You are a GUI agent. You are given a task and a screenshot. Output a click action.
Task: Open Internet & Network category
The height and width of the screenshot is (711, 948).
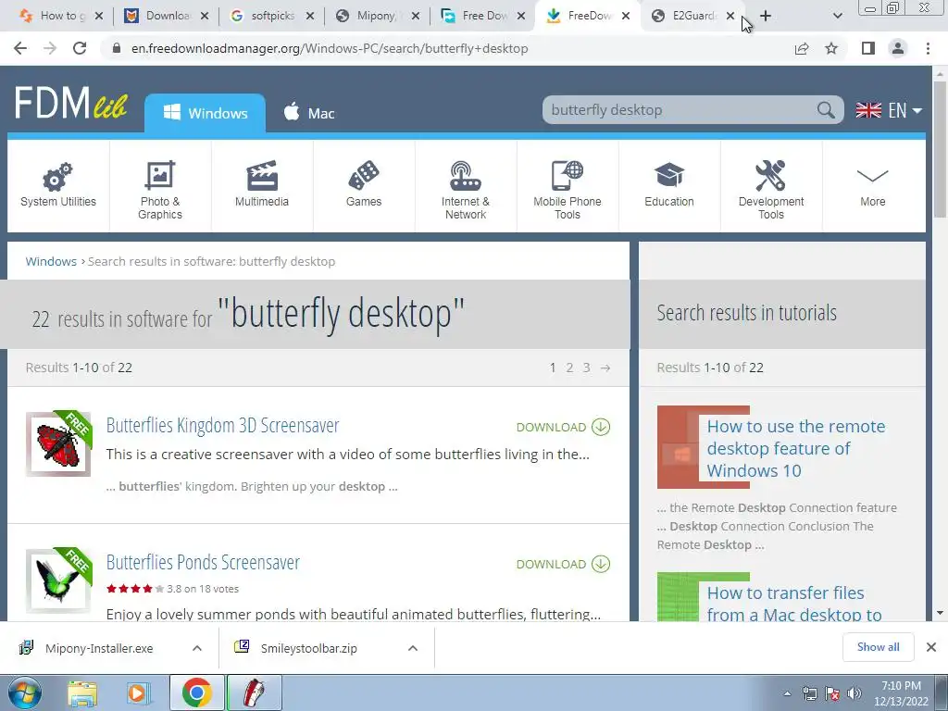[x=466, y=186]
